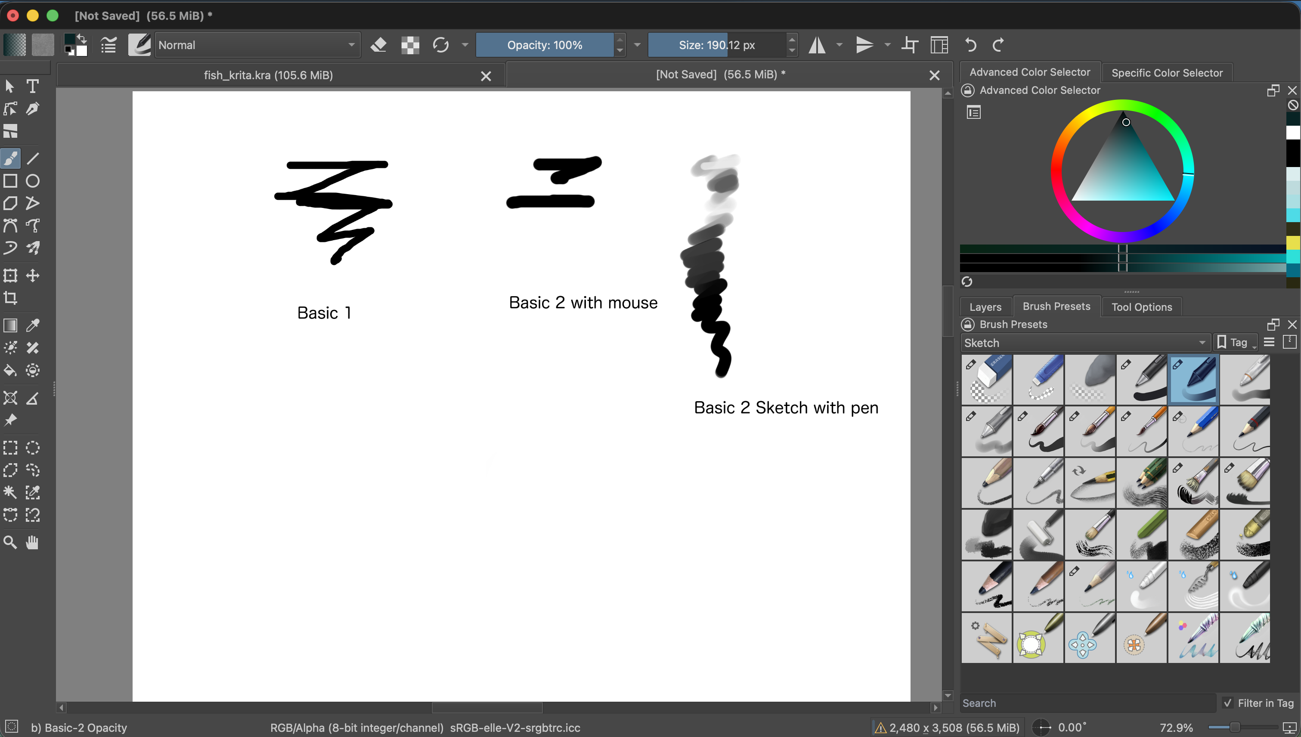
Task: Toggle horizontal mirror tool
Action: coord(817,45)
